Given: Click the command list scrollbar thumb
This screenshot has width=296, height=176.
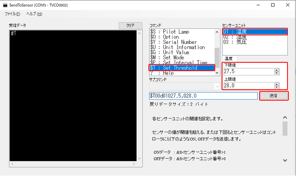Looking at the screenshot, I should click(217, 57).
